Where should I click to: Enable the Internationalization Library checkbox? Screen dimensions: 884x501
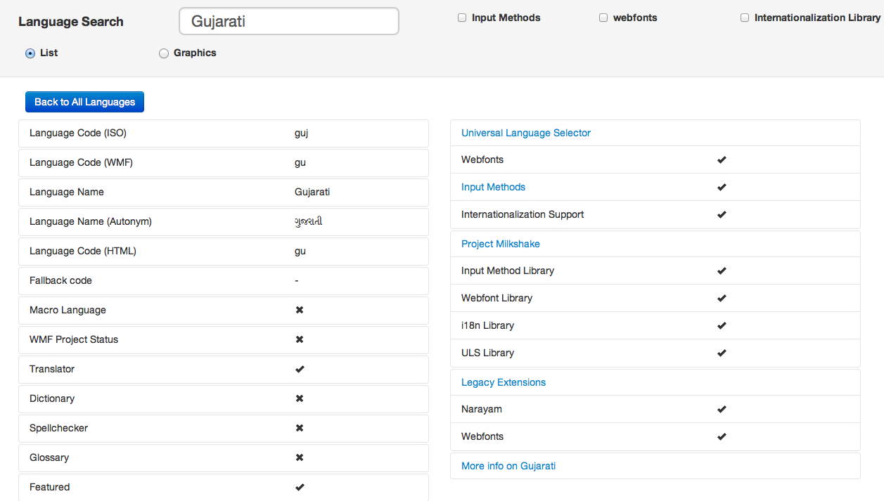[745, 18]
